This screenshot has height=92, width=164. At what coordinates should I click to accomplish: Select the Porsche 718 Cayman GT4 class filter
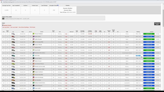coord(14,19)
